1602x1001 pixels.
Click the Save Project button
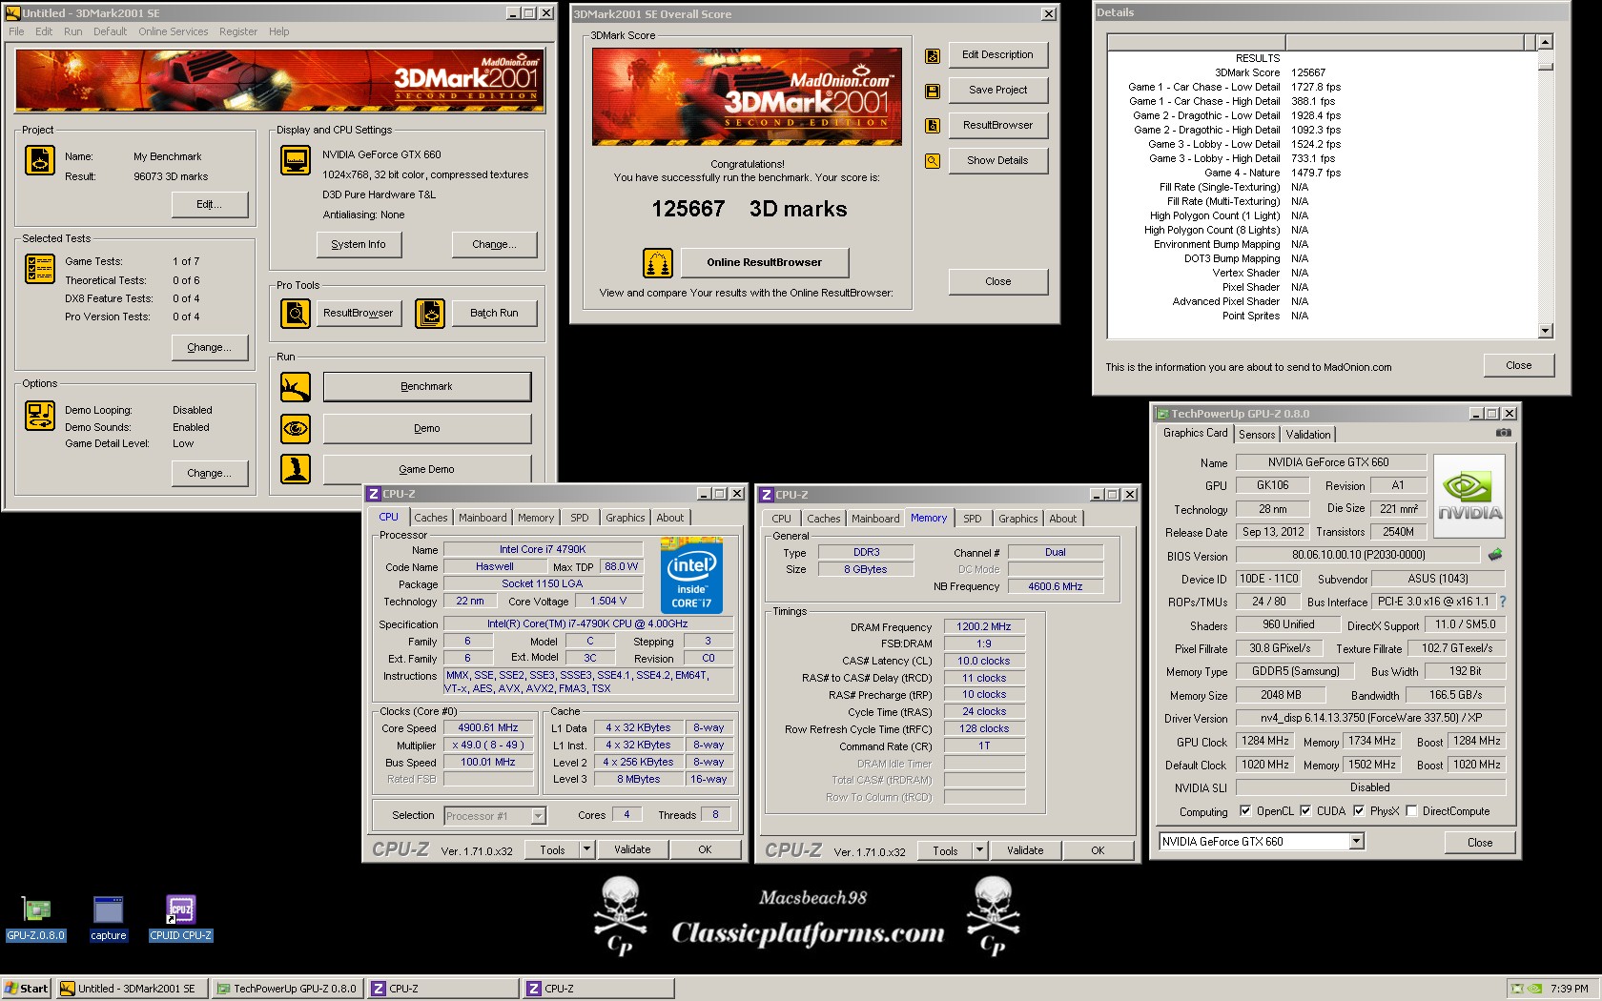[x=997, y=91]
